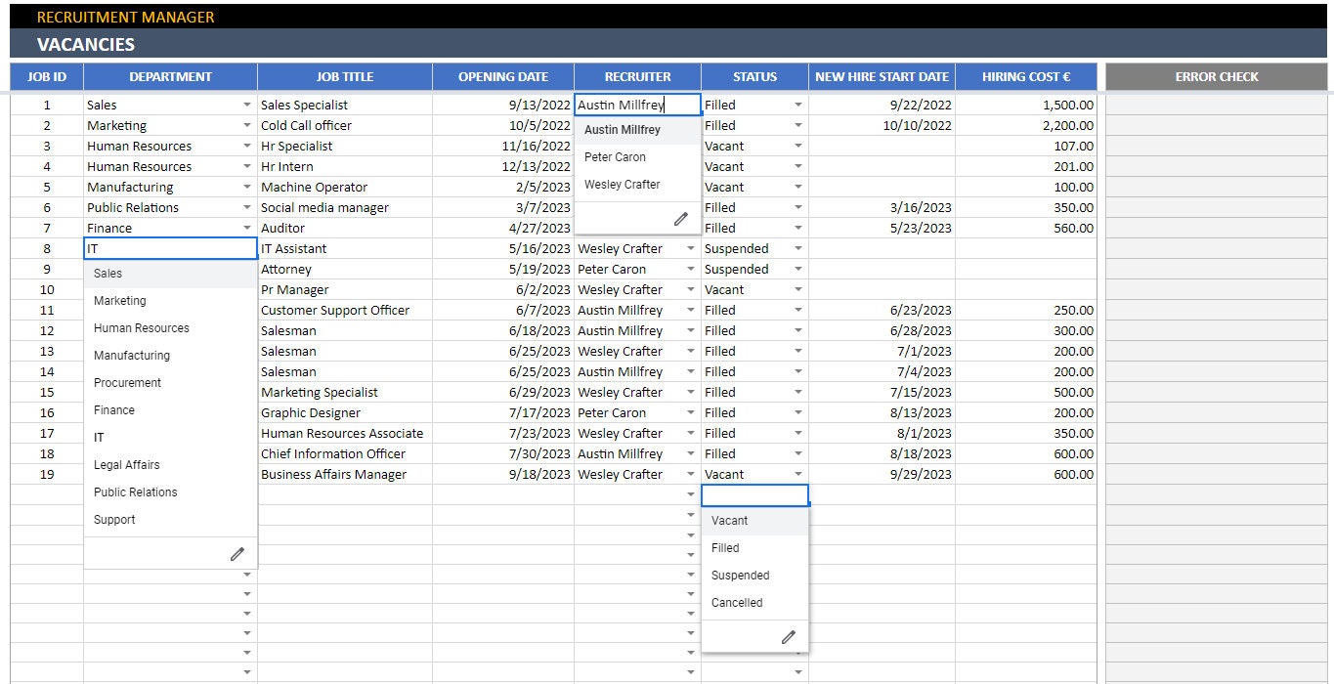
Task: Choose 'Suspended' status option
Action: click(739, 575)
